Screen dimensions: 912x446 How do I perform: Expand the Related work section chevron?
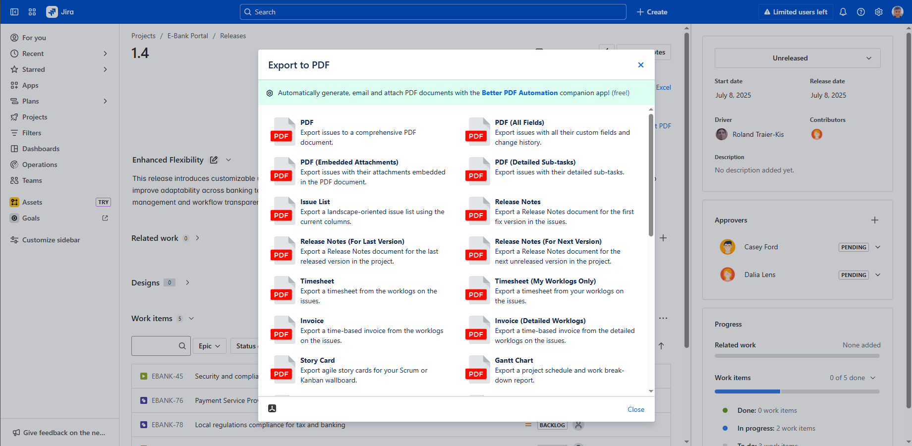(x=197, y=238)
